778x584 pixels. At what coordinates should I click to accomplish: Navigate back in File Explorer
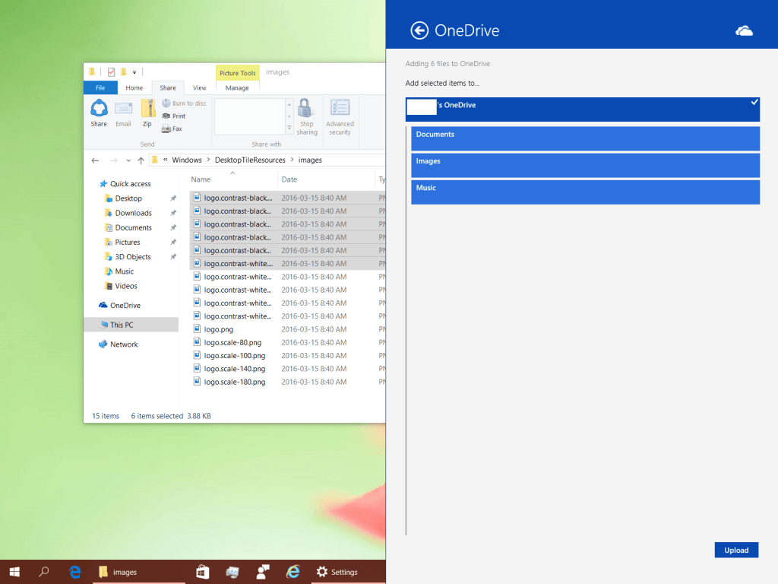pos(95,160)
